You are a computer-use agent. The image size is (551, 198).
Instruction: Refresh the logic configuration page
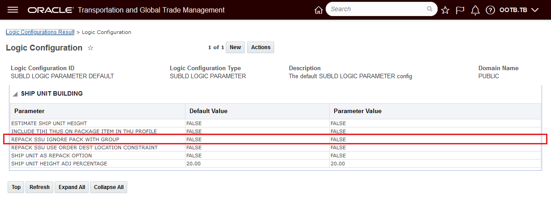coord(39,187)
